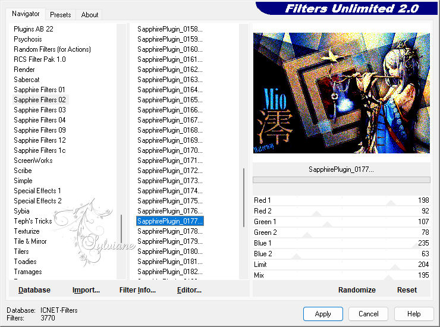Select Special Effects 2
440x327 pixels.
[37, 201]
